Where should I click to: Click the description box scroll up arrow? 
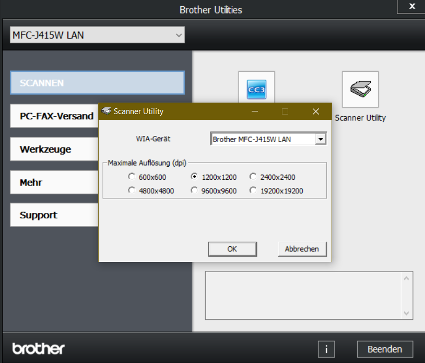click(x=406, y=278)
